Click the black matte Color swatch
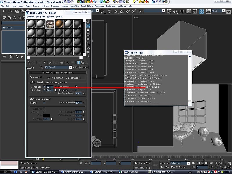Image resolution: width=232 pixels, height=174 pixels. (x=46, y=115)
